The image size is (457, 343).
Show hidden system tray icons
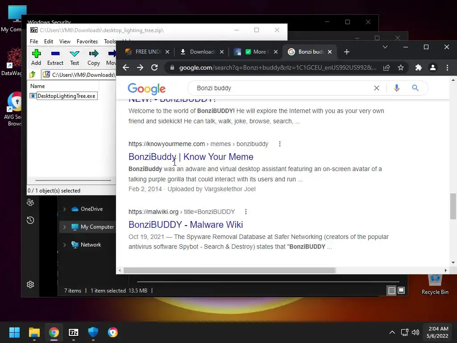(x=392, y=332)
